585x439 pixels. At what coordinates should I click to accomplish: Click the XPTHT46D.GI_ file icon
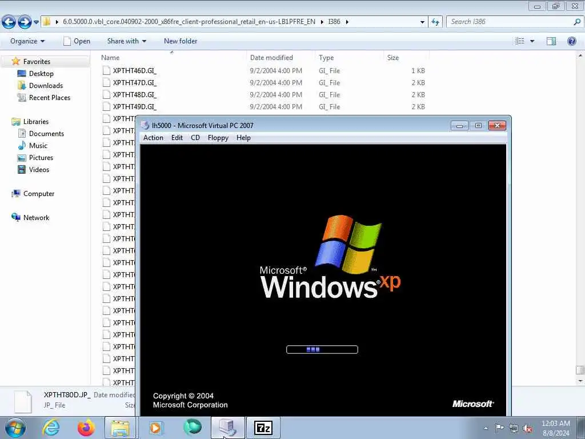(x=106, y=70)
